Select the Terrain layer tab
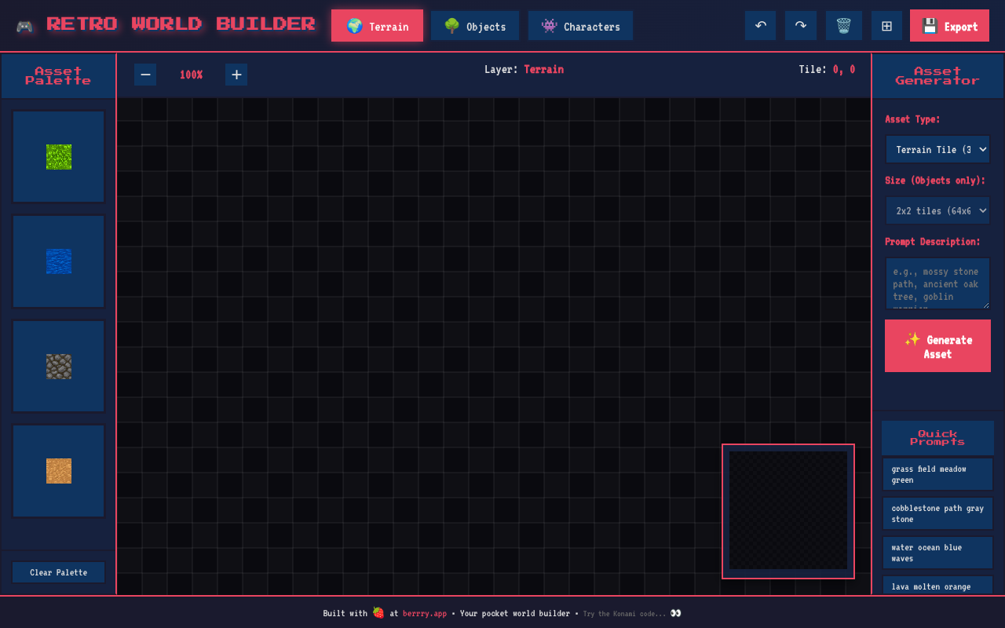Image resolution: width=1005 pixels, height=628 pixels. 377,26
